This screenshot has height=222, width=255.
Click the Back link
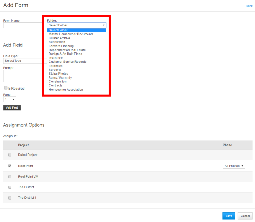click(x=249, y=6)
